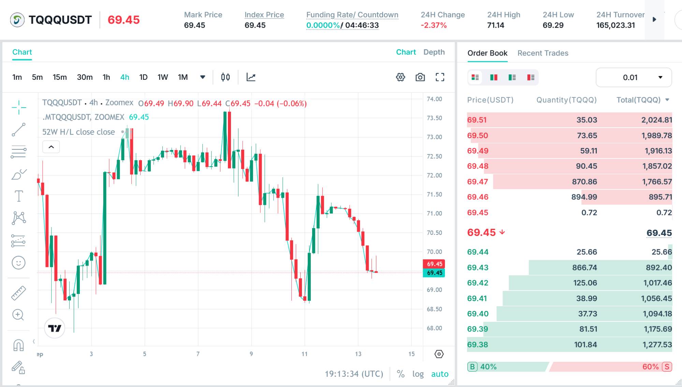
Task: Expand more timeframe intervals dropdown
Action: point(203,77)
